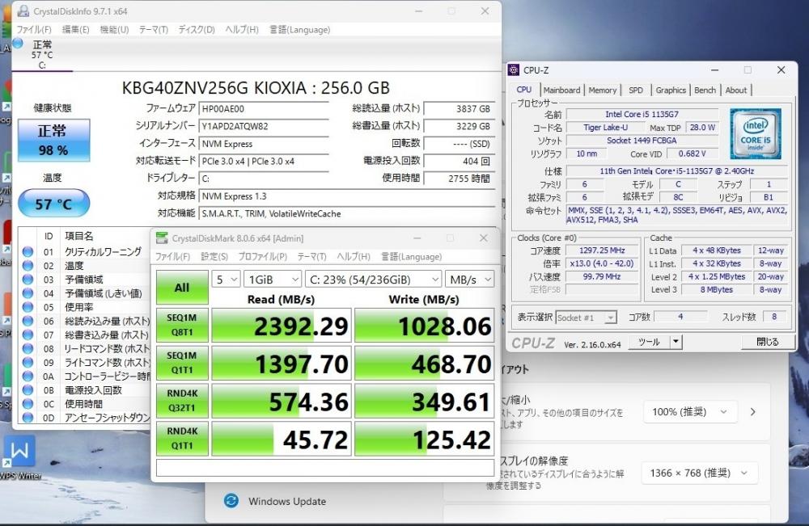The width and height of the screenshot is (809, 526).
Task: Open the test count dropdown showing 5
Action: (226, 280)
